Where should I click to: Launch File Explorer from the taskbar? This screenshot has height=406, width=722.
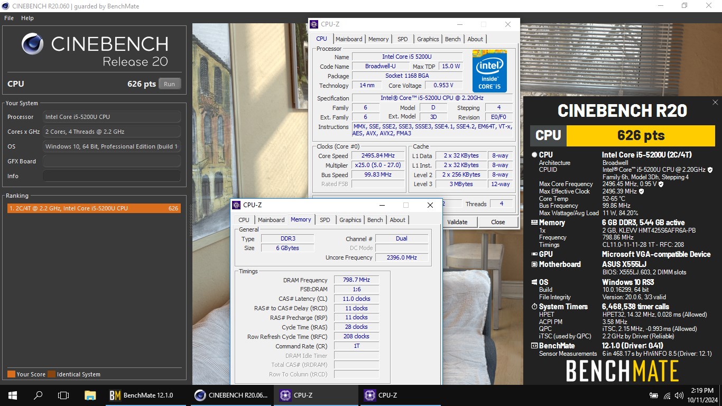tap(90, 395)
